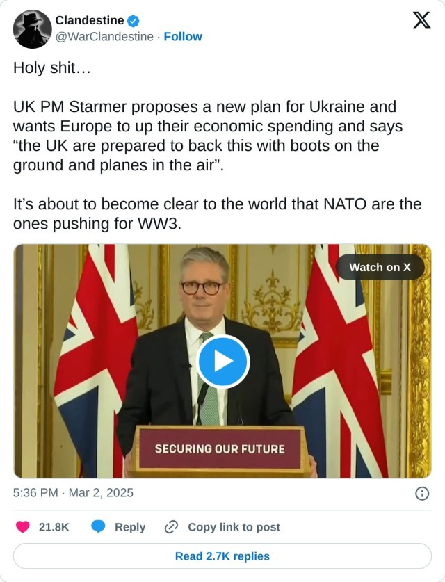Open the X logo link
Image resolution: width=445 pixels, height=582 pixels.
(x=421, y=21)
